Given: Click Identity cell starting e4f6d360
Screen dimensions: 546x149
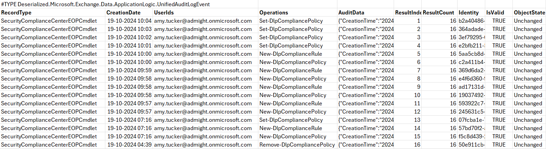Looking at the screenshot, I should [x=471, y=79].
